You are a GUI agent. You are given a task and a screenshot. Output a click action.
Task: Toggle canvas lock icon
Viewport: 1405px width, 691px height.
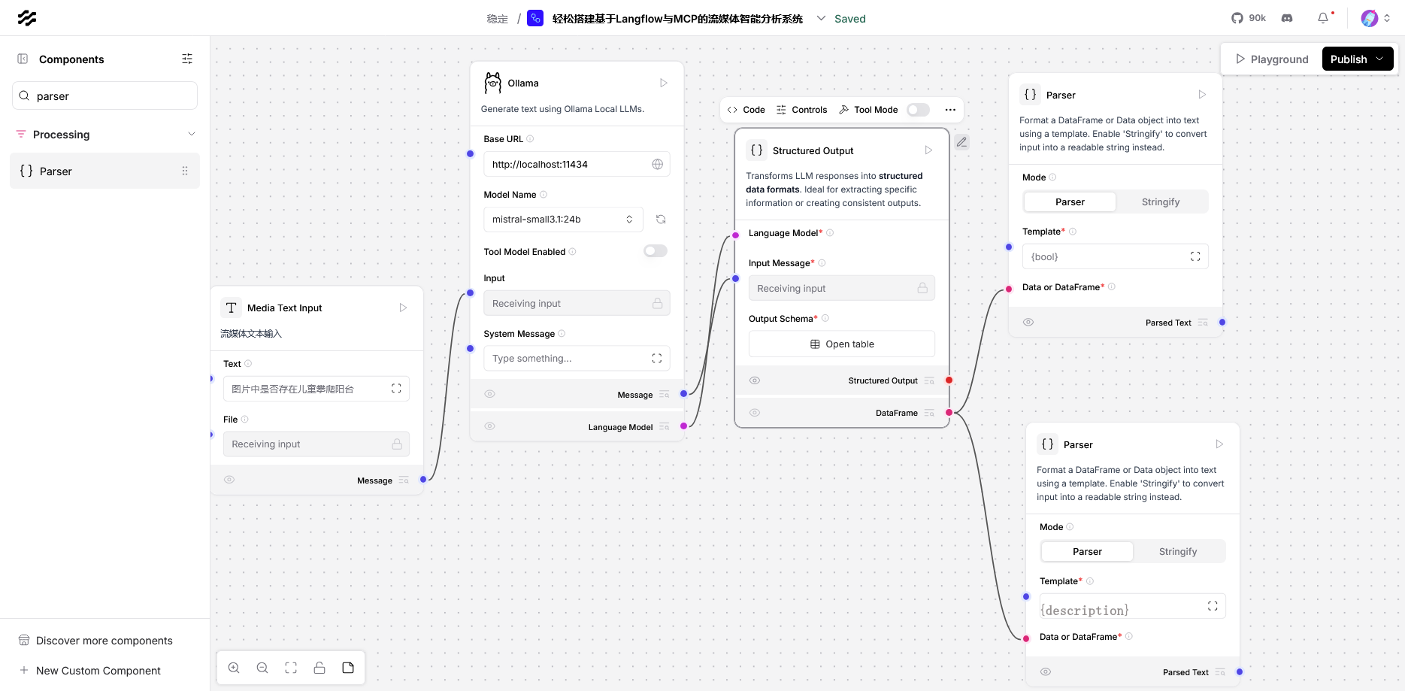(319, 668)
